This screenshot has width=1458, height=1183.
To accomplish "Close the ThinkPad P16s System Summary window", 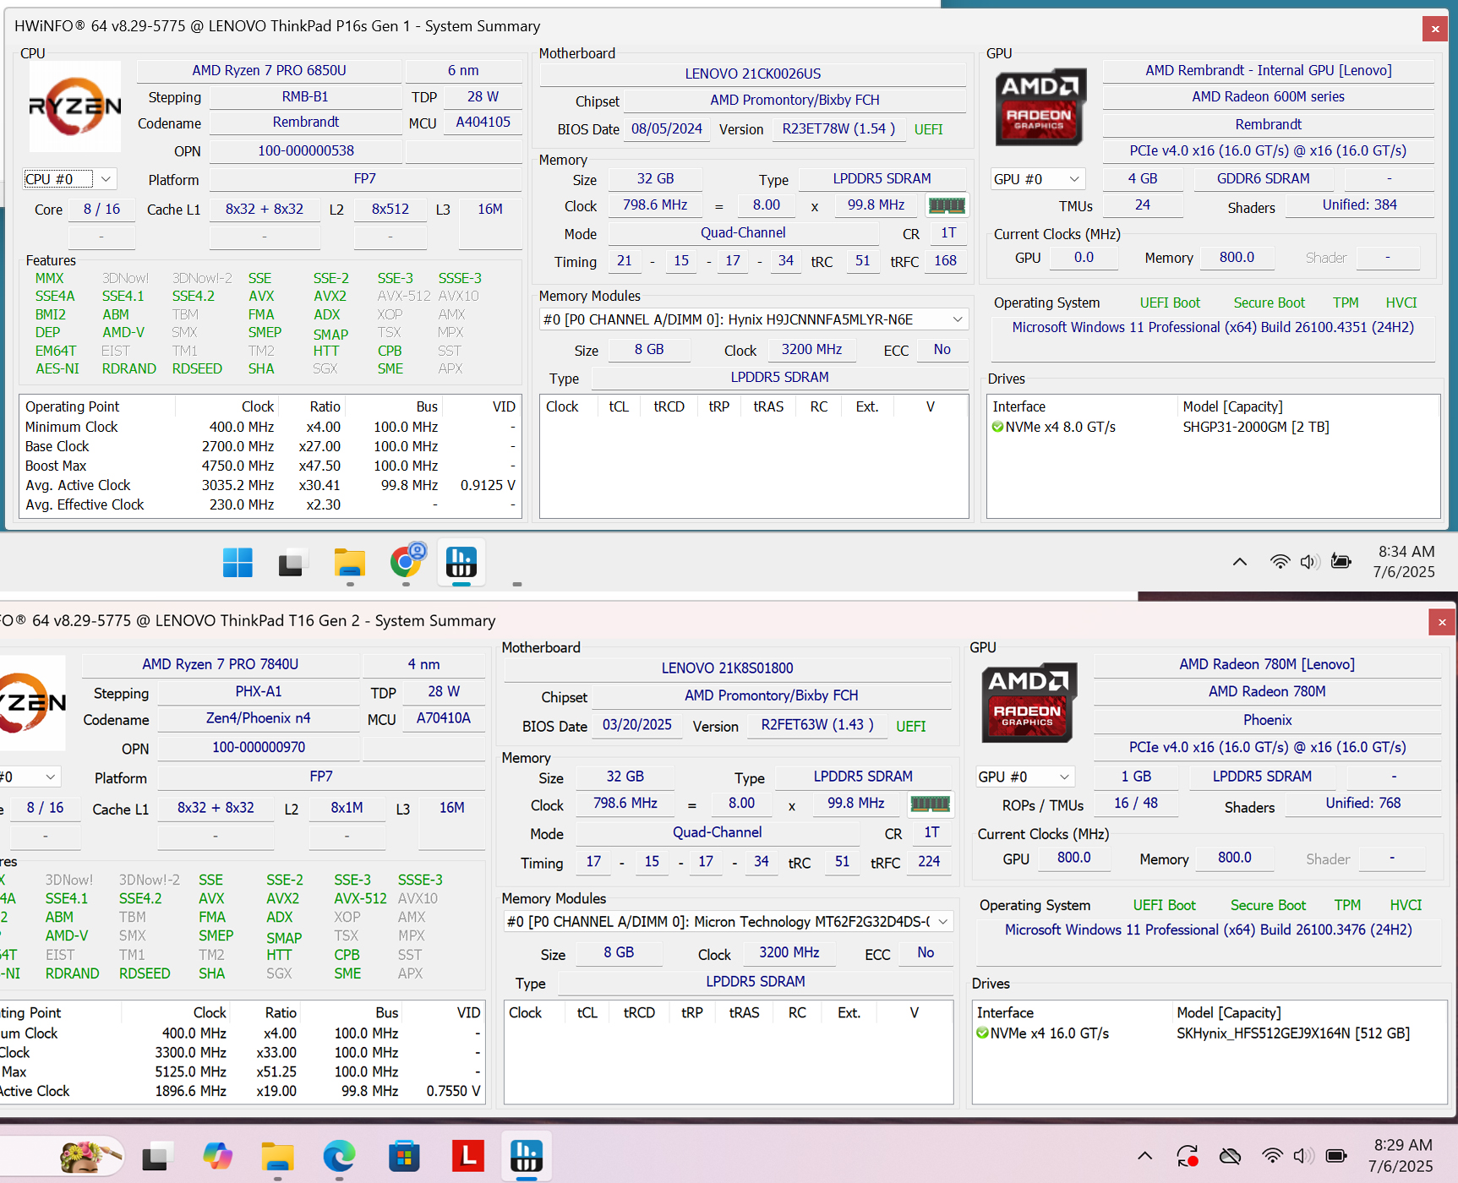I will pyautogui.click(x=1435, y=29).
